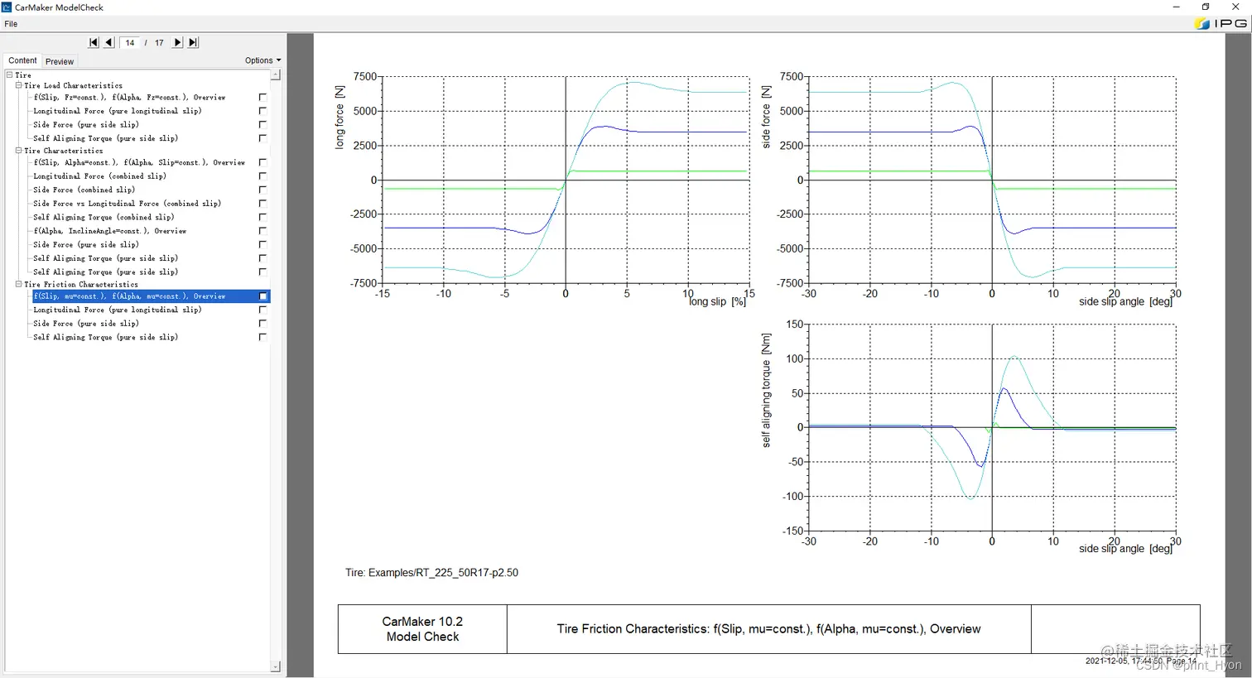Click the total page count 17
1252x678 pixels.
coord(159,42)
